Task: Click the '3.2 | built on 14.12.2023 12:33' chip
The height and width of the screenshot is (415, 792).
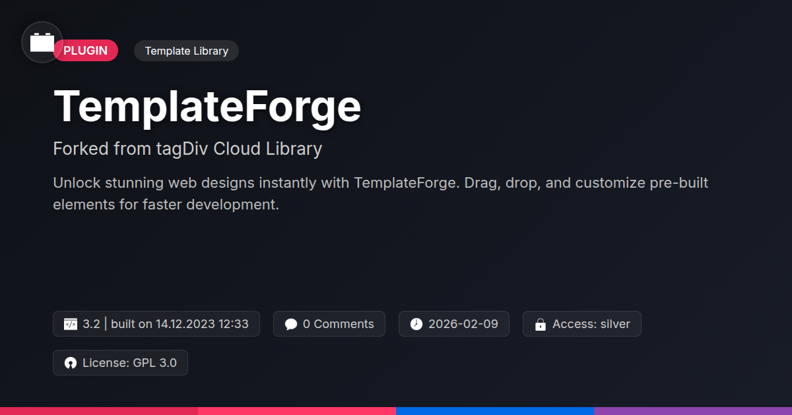Action: tap(156, 324)
